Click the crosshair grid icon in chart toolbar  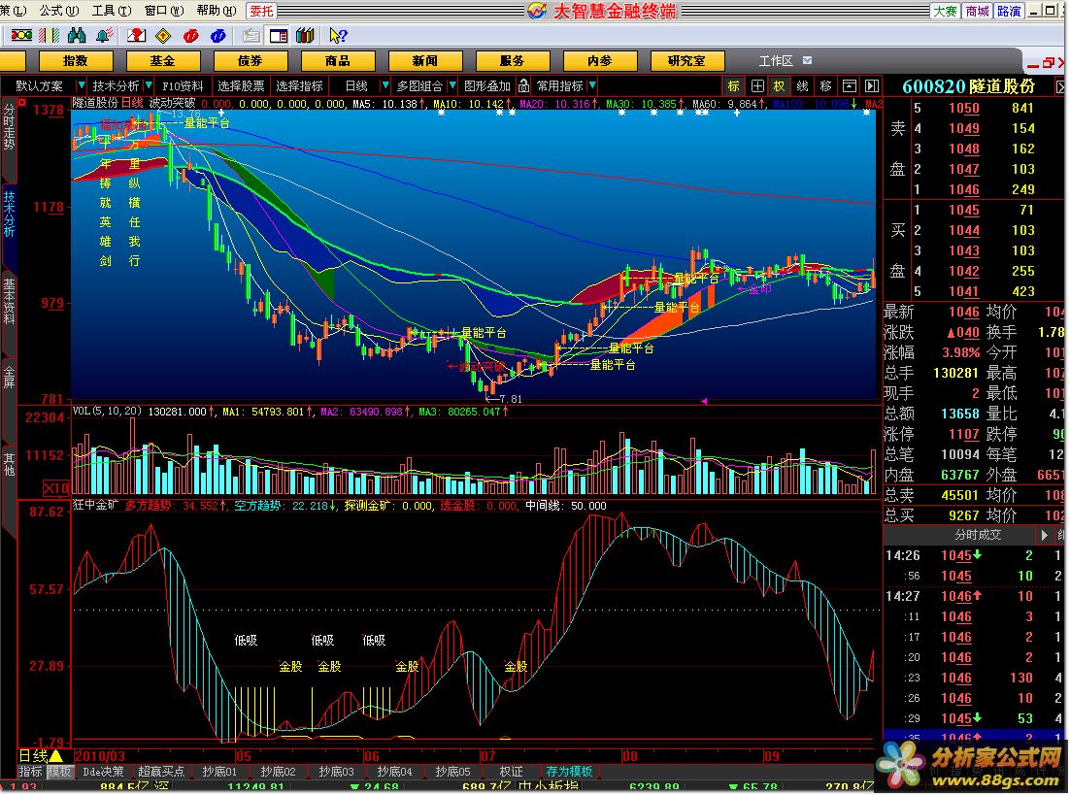tap(757, 85)
